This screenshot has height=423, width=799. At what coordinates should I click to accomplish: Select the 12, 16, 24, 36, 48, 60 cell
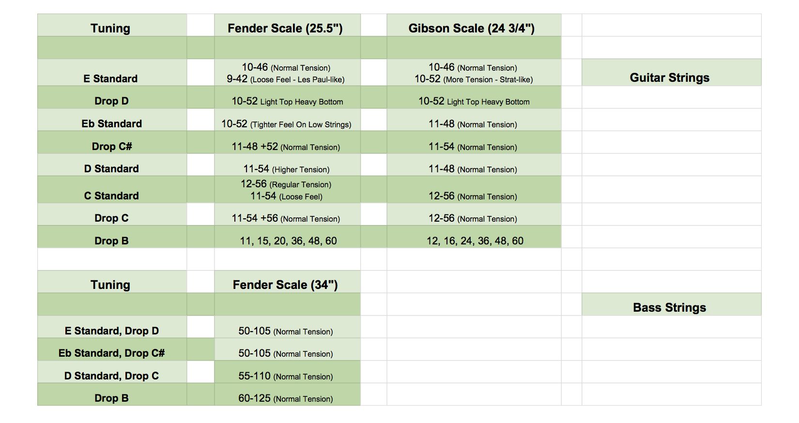(x=474, y=237)
